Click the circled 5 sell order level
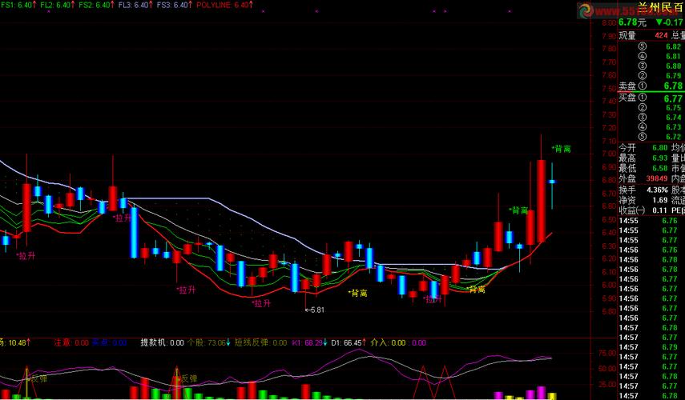685x400 pixels. tap(642, 46)
